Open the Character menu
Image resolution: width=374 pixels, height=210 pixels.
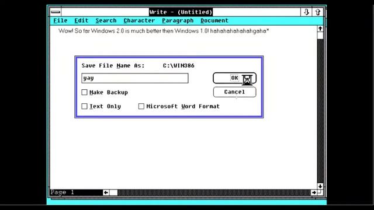[x=139, y=20]
